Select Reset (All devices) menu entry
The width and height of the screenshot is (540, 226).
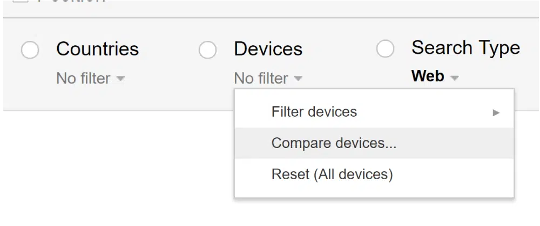pyautogui.click(x=332, y=174)
